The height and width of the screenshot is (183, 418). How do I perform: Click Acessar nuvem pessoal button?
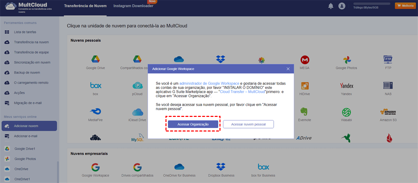click(248, 124)
